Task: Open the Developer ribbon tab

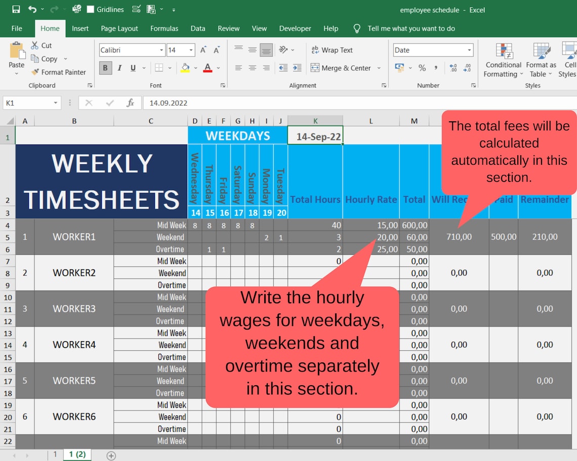Action: (x=295, y=28)
